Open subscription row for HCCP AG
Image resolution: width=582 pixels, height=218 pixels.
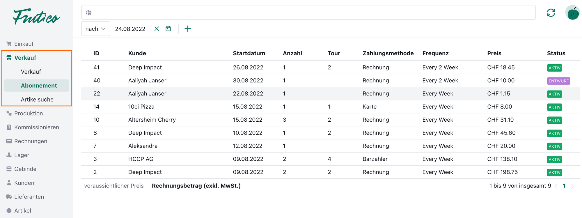point(141,159)
